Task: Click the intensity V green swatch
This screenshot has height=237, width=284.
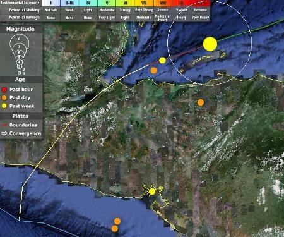Action: point(107,3)
